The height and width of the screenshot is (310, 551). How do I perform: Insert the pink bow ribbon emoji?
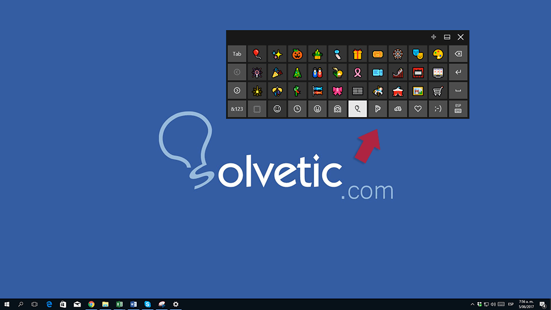click(337, 91)
